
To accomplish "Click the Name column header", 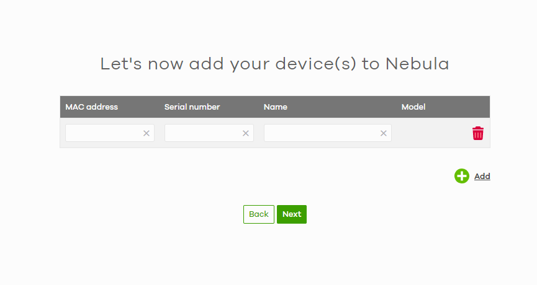I will click(275, 107).
